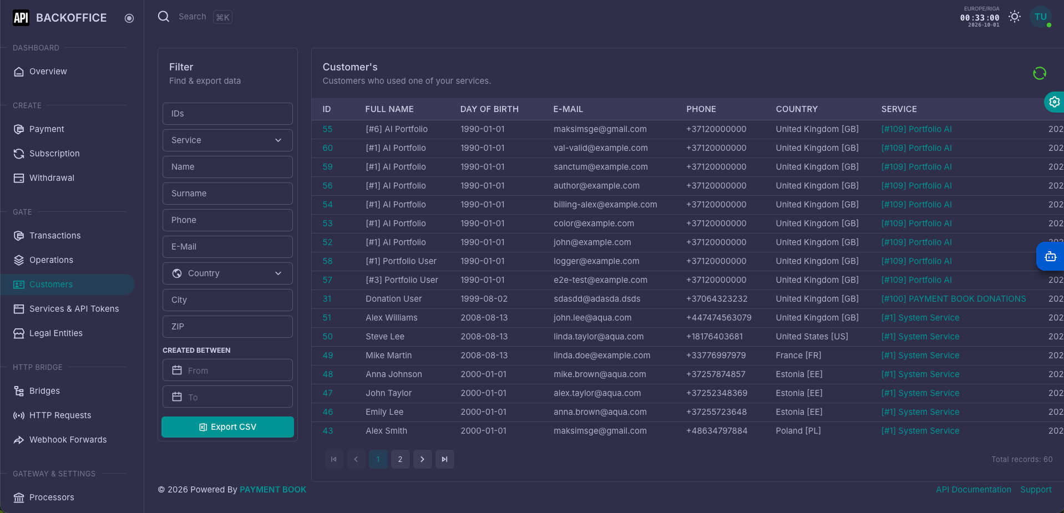1064x513 pixels.
Task: Click the FULL NAME column header
Action: (x=389, y=109)
